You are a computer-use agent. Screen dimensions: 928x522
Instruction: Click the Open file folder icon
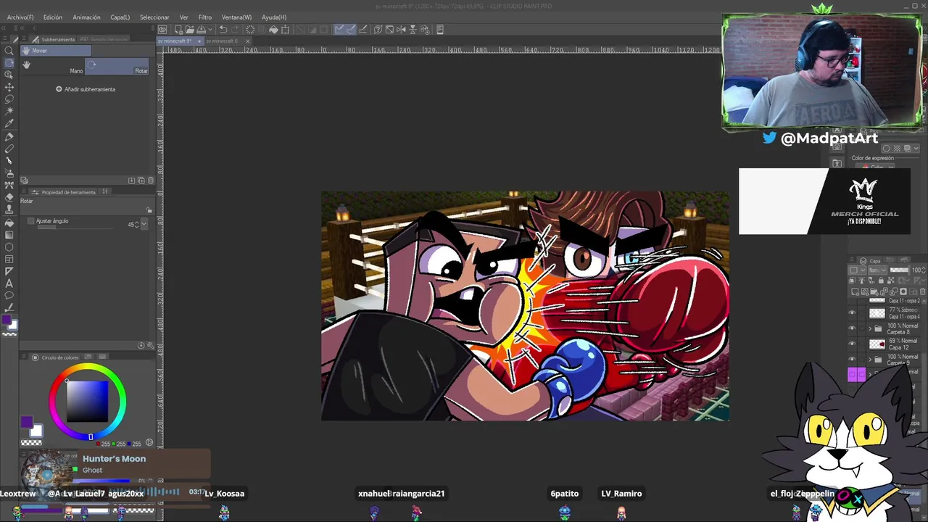click(190, 30)
